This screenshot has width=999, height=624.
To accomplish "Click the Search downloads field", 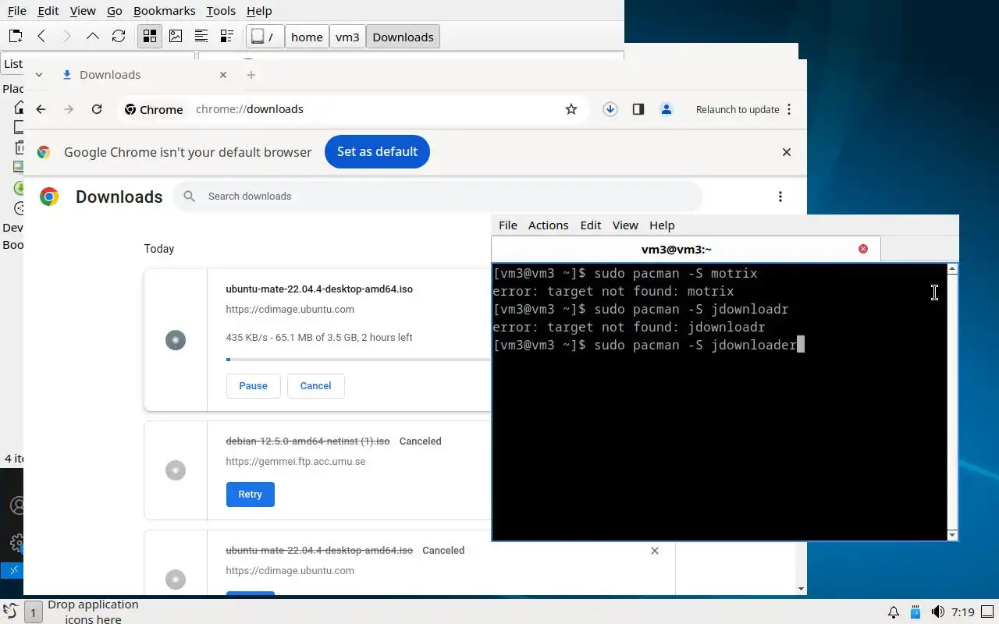I will pyautogui.click(x=438, y=197).
